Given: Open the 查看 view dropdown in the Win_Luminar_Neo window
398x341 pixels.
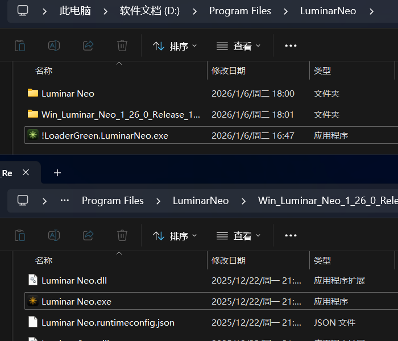Looking at the screenshot, I should [x=239, y=236].
